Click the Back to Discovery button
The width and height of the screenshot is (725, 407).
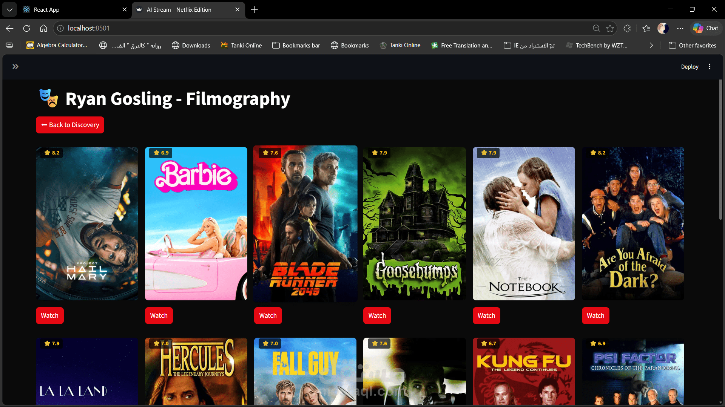point(70,125)
